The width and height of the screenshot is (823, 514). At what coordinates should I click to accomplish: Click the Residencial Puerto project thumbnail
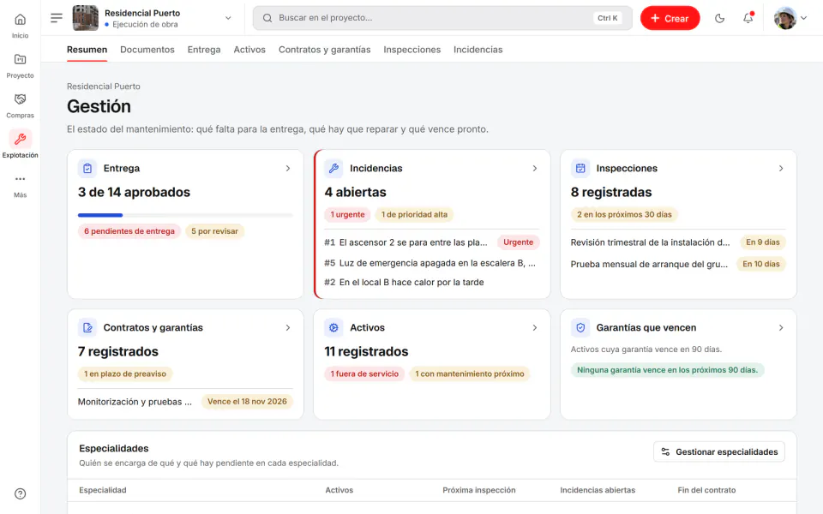click(x=85, y=18)
